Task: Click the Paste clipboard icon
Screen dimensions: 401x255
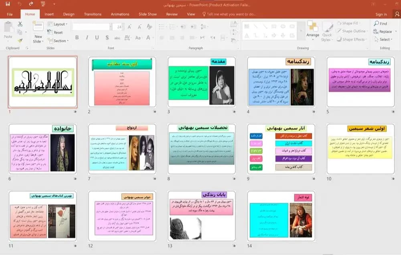Action: point(8,27)
